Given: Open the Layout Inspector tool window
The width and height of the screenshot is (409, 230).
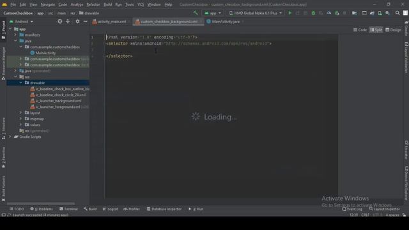Looking at the screenshot, I should click(x=384, y=209).
